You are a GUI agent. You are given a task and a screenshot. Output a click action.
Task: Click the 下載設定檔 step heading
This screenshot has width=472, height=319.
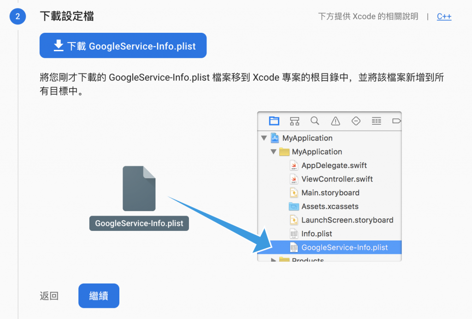(x=67, y=16)
